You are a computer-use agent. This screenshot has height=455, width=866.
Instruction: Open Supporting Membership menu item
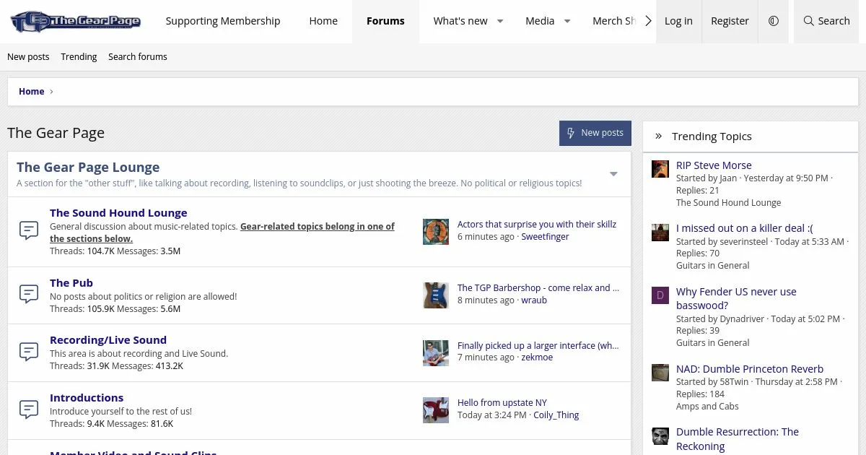coord(223,22)
